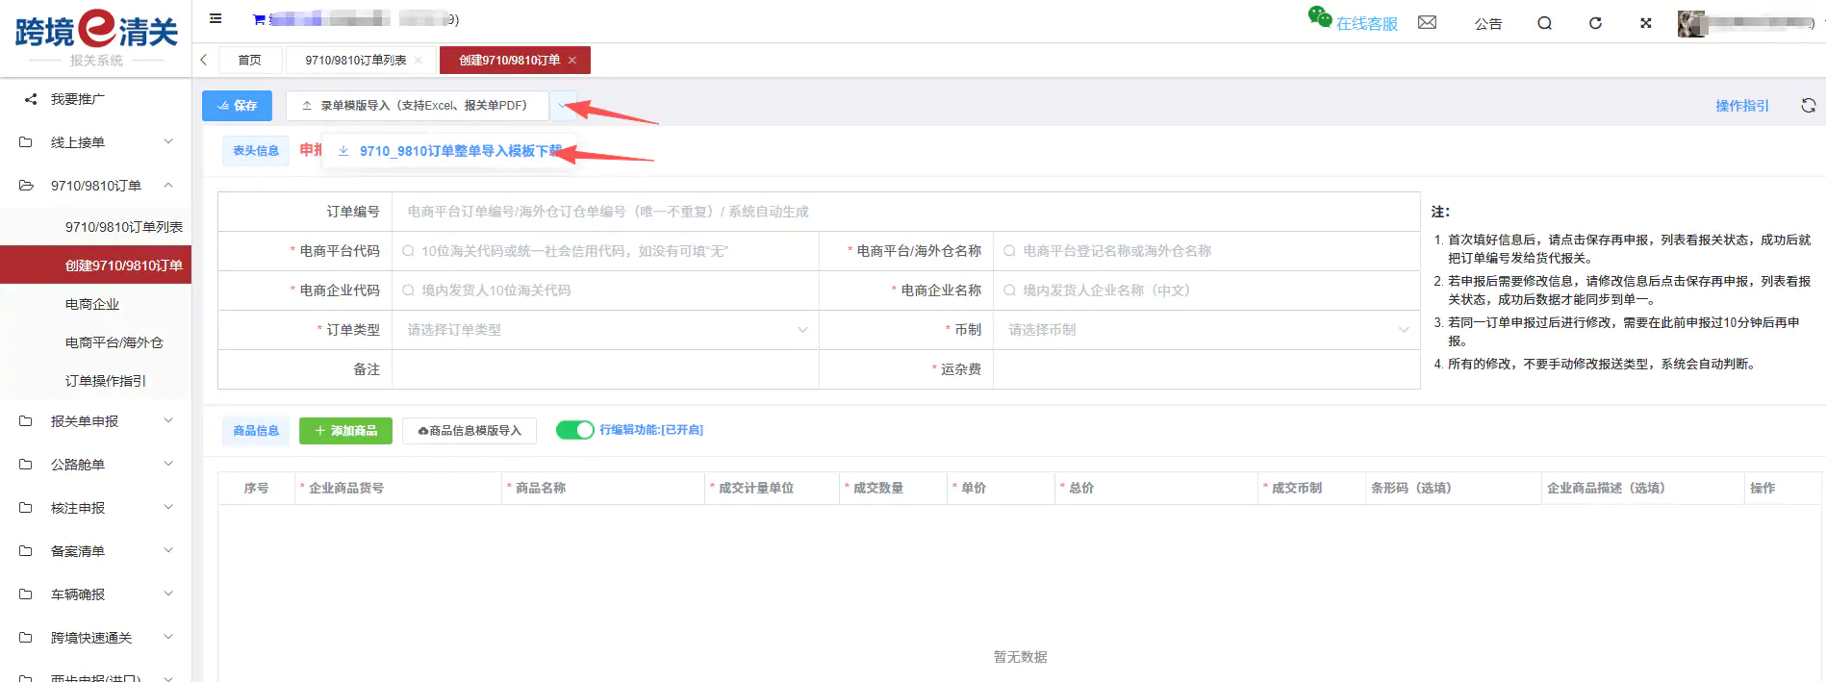This screenshot has width=1826, height=682.
Task: Focus the 订单编号 input field
Action: [904, 212]
